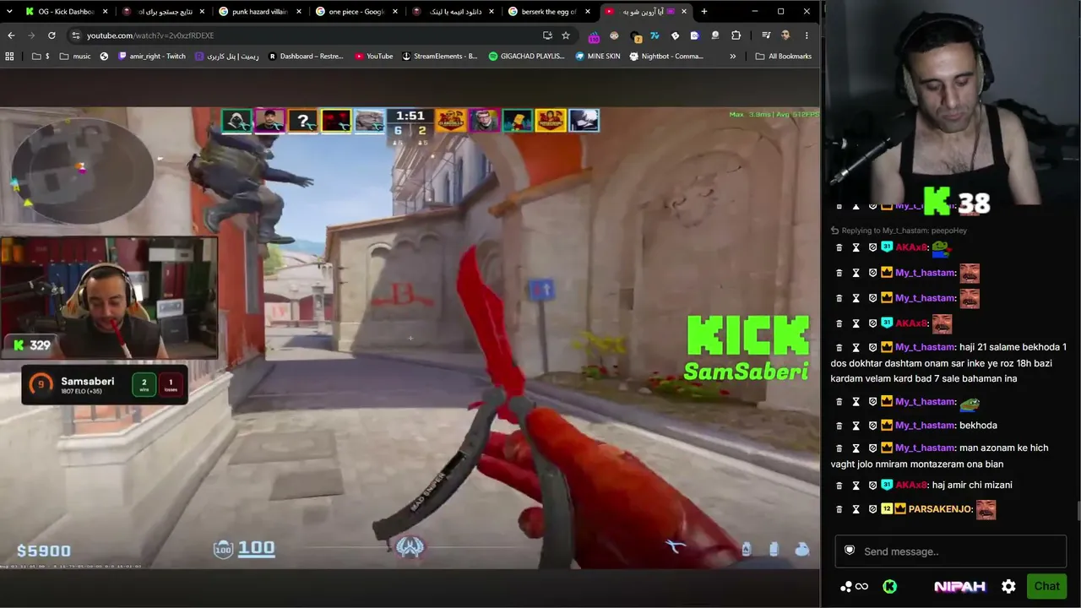Open the Chrome three-dot menu

click(x=807, y=35)
